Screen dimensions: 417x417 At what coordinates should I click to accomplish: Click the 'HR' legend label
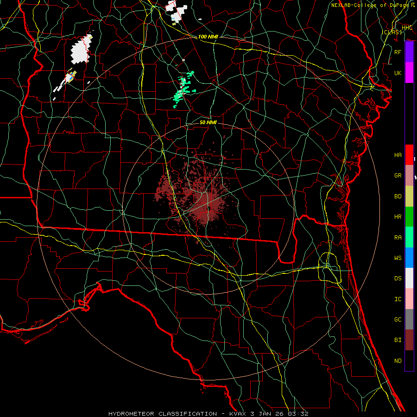(x=398, y=217)
